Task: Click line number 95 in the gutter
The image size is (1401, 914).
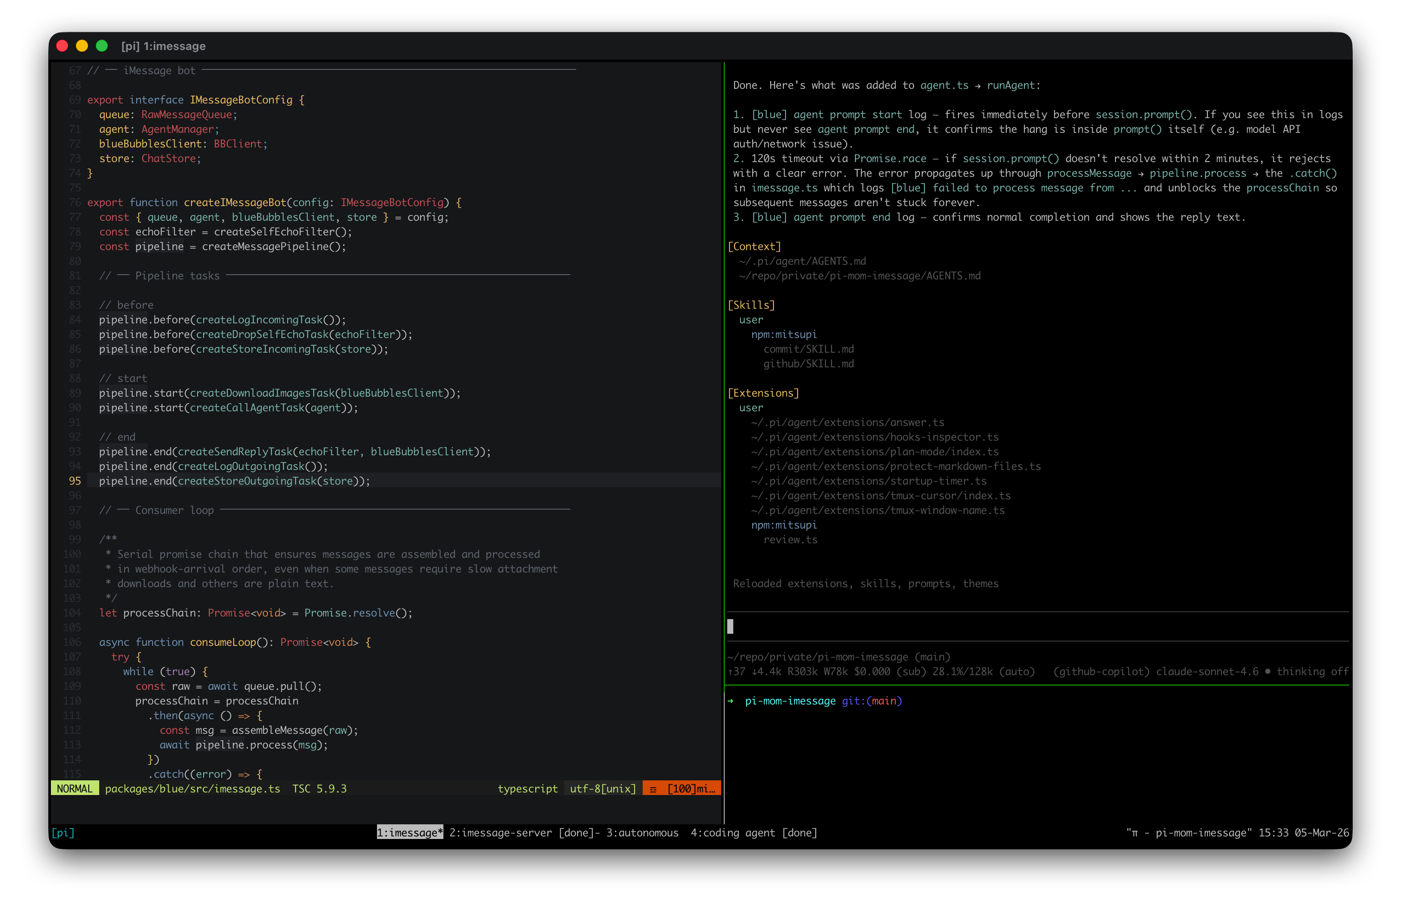Action: click(75, 481)
